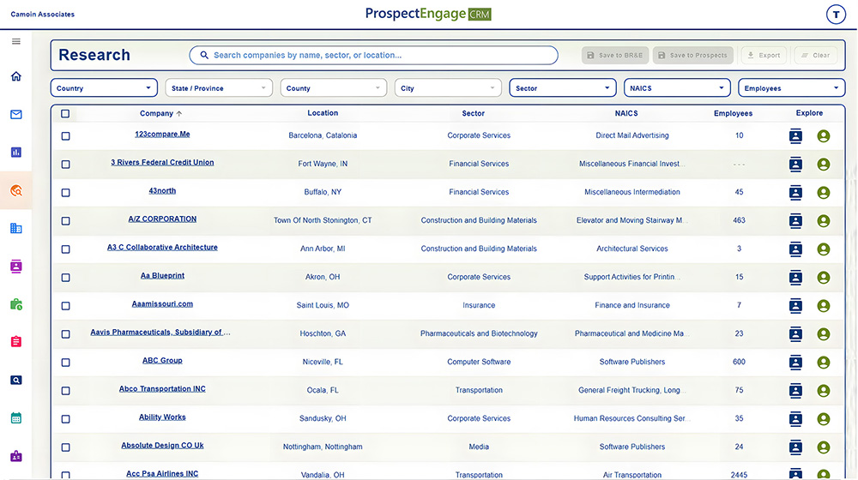Click the 'Direct Mail Advertising' NAICS cell

pos(632,135)
